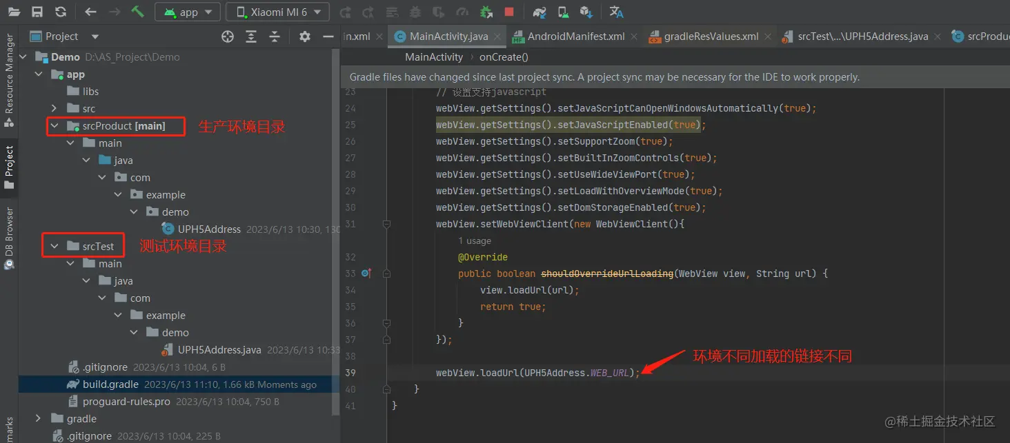
Task: Open the Xiaomi MI 6 device dropdown
Action: [277, 12]
